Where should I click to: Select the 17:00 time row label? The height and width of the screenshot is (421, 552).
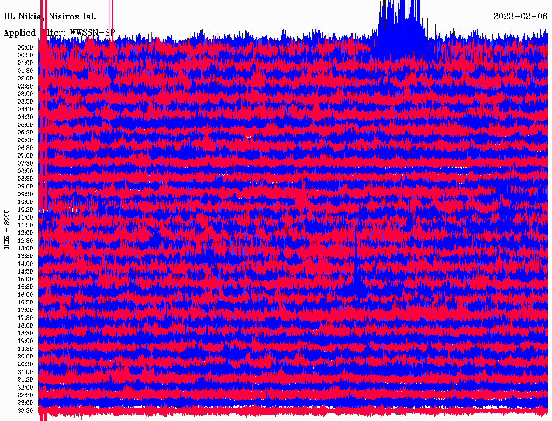coord(25,310)
